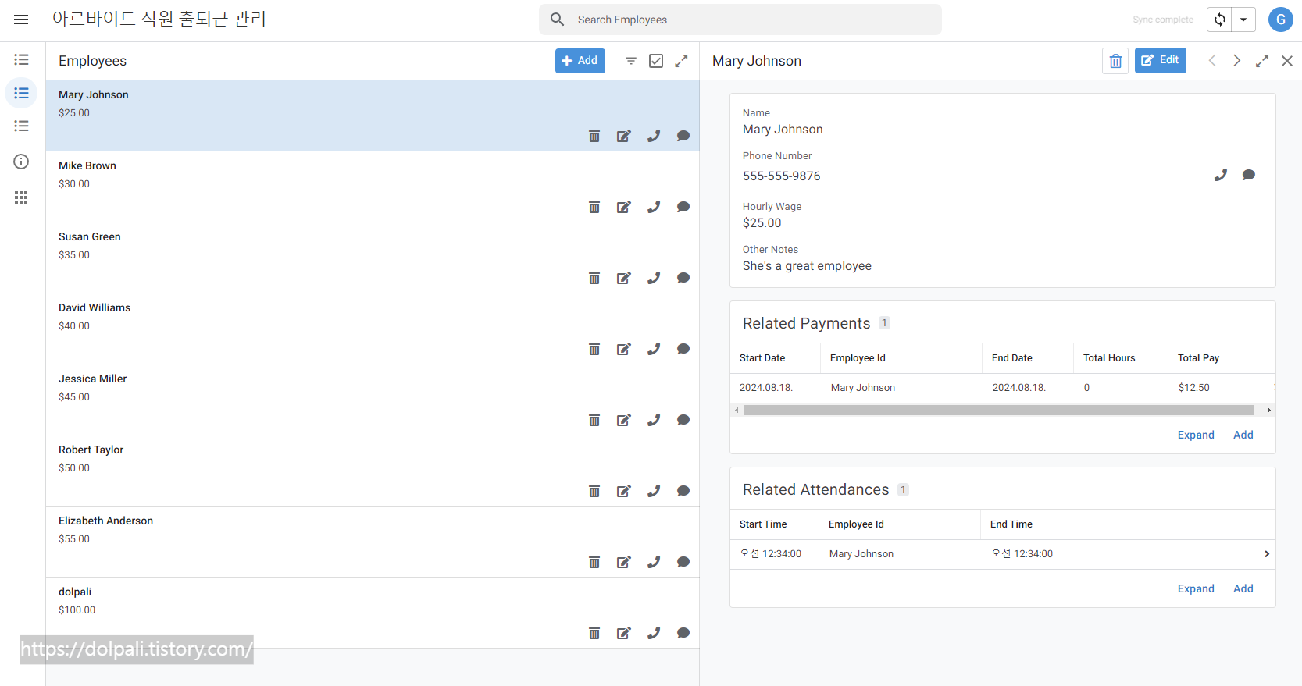The height and width of the screenshot is (686, 1302).
Task: Sort attendances by Start Time column
Action: (x=763, y=524)
